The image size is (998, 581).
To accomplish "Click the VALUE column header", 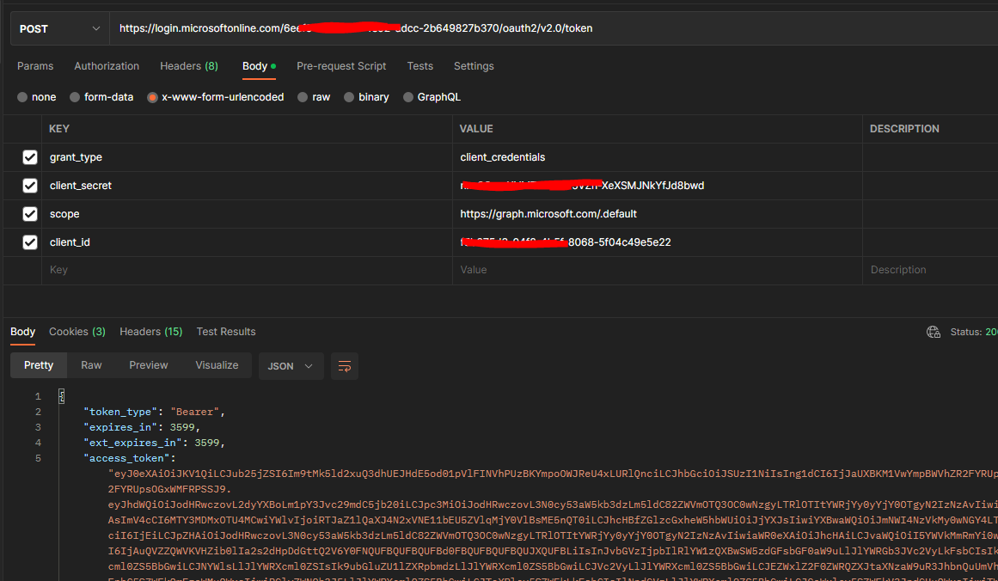I will (x=476, y=129).
